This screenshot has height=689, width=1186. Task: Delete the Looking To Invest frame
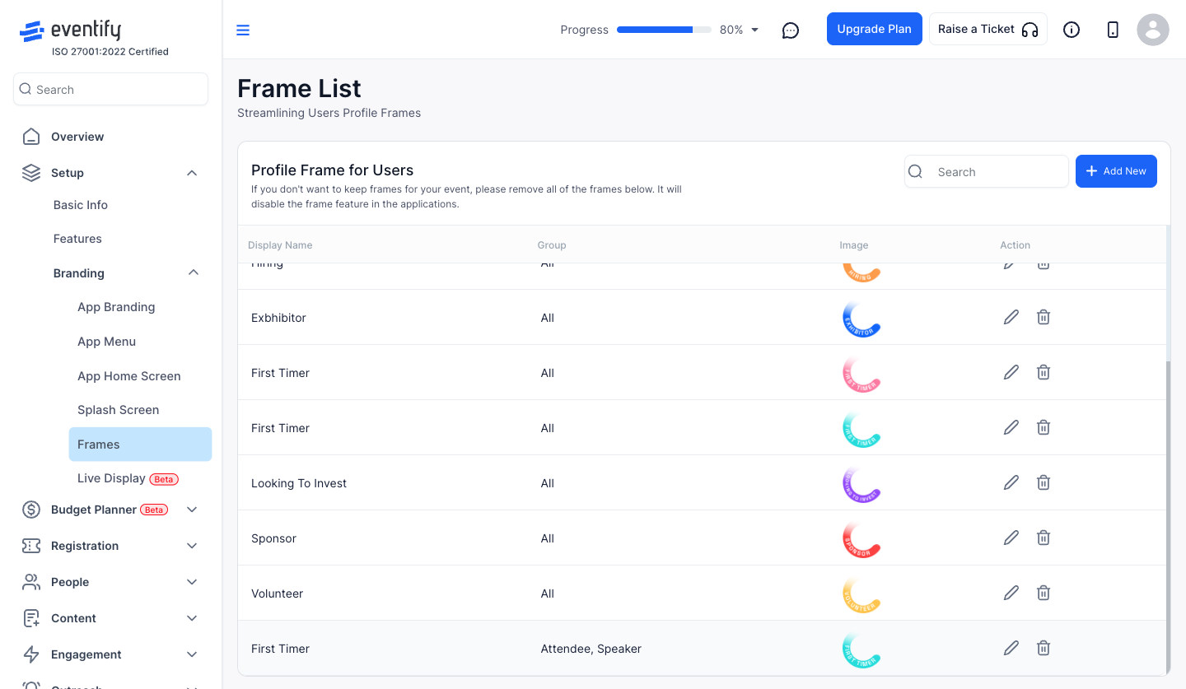[x=1044, y=482]
